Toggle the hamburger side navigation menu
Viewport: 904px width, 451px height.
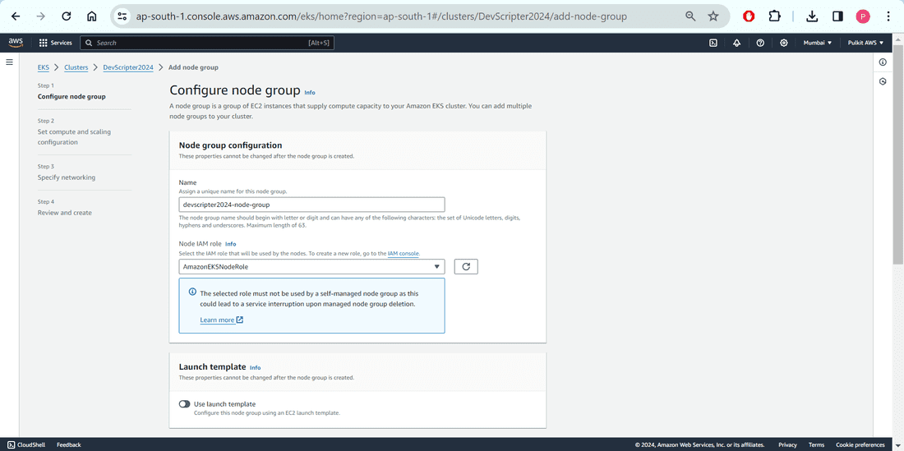click(x=9, y=62)
